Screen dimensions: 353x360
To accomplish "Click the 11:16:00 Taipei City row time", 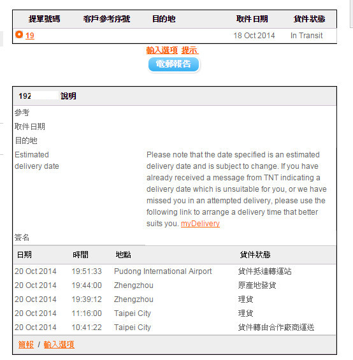I will tap(87, 313).
